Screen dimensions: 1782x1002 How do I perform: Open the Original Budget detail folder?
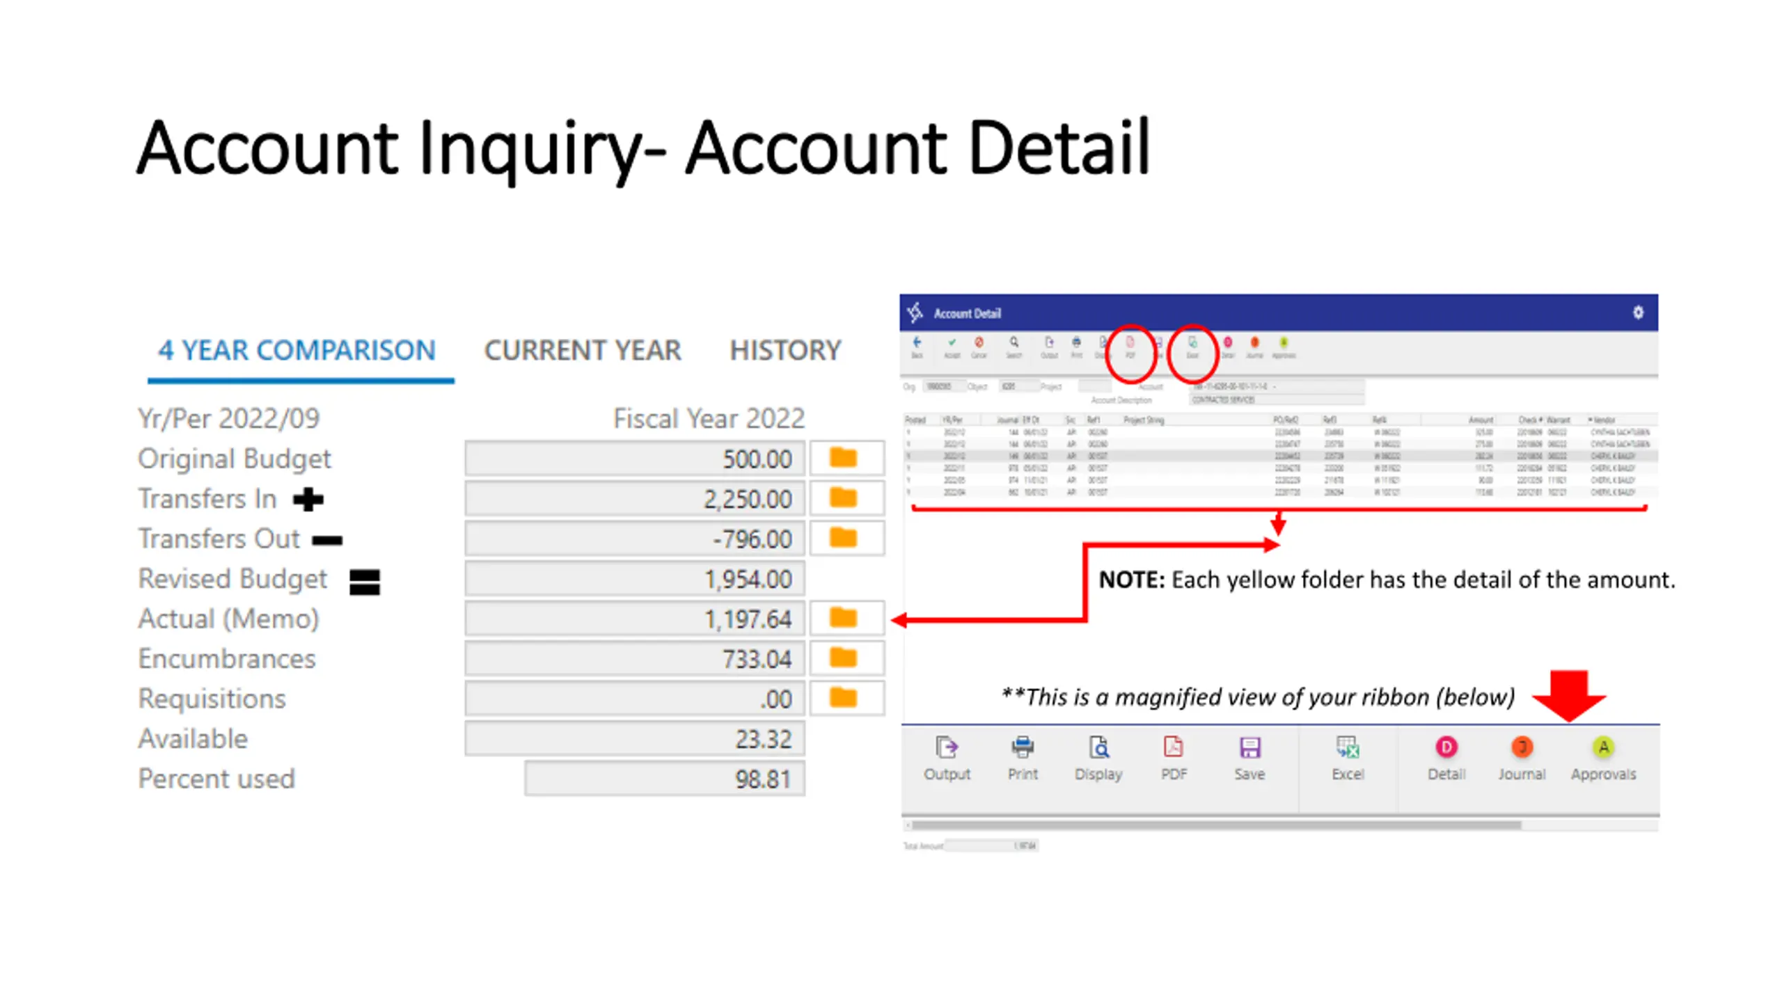click(x=846, y=458)
